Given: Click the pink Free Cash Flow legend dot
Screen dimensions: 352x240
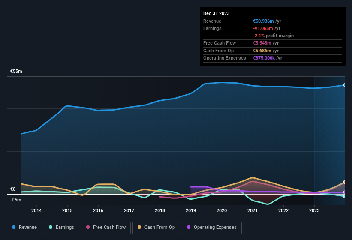Looking at the screenshot, I should point(88,227).
